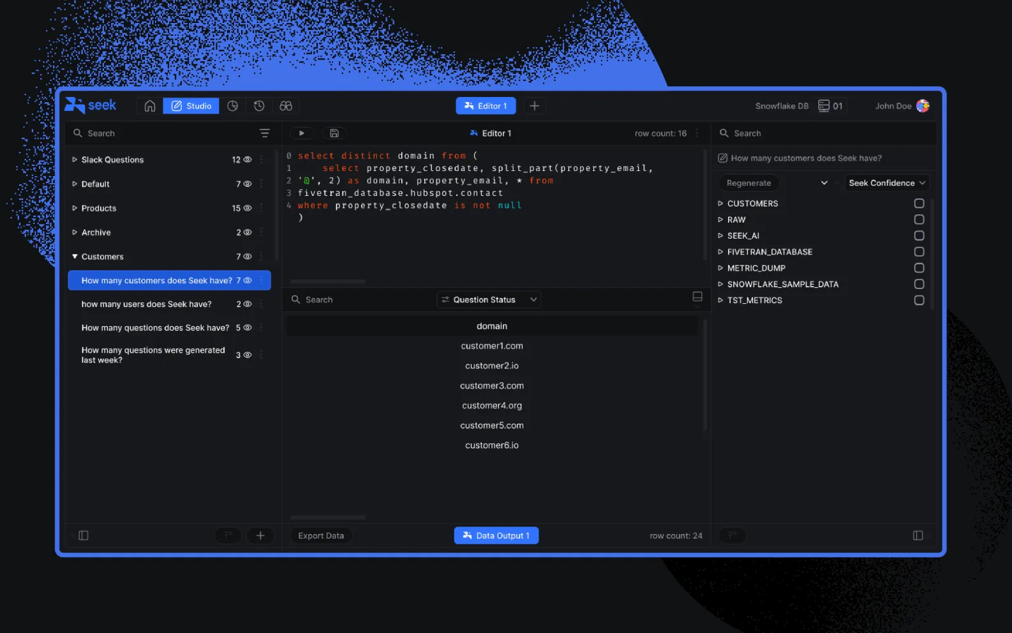Open the Question Status dropdown
This screenshot has width=1012, height=633.
tap(489, 299)
